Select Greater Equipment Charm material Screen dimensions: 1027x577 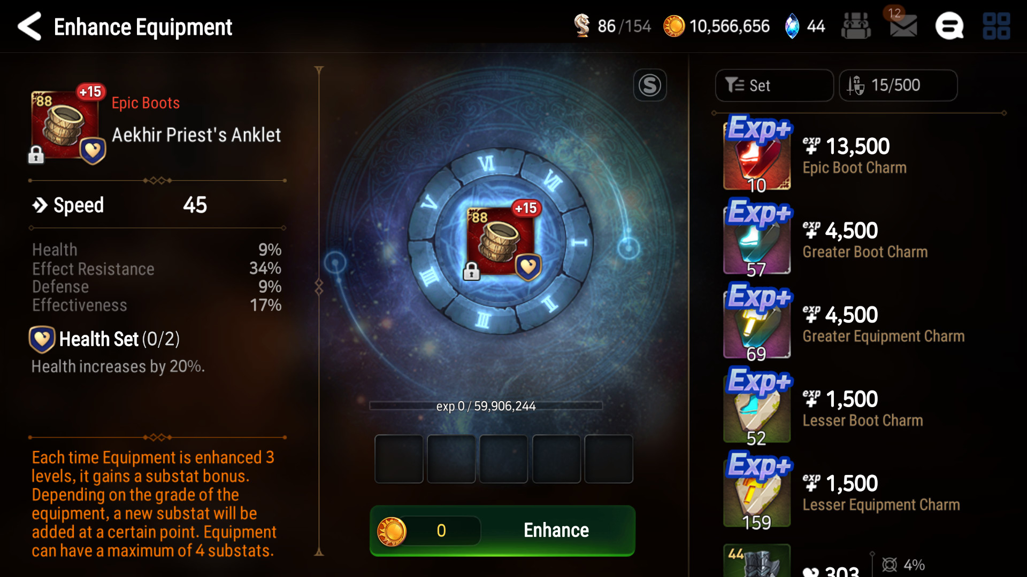point(856,322)
